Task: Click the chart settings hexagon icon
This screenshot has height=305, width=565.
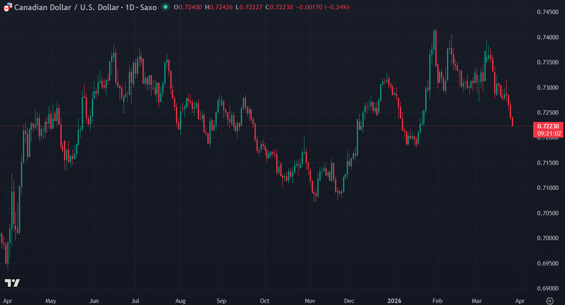Action: pos(549,301)
